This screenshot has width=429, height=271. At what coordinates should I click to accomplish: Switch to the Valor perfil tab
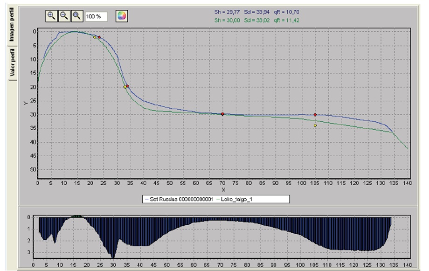pyautogui.click(x=13, y=63)
